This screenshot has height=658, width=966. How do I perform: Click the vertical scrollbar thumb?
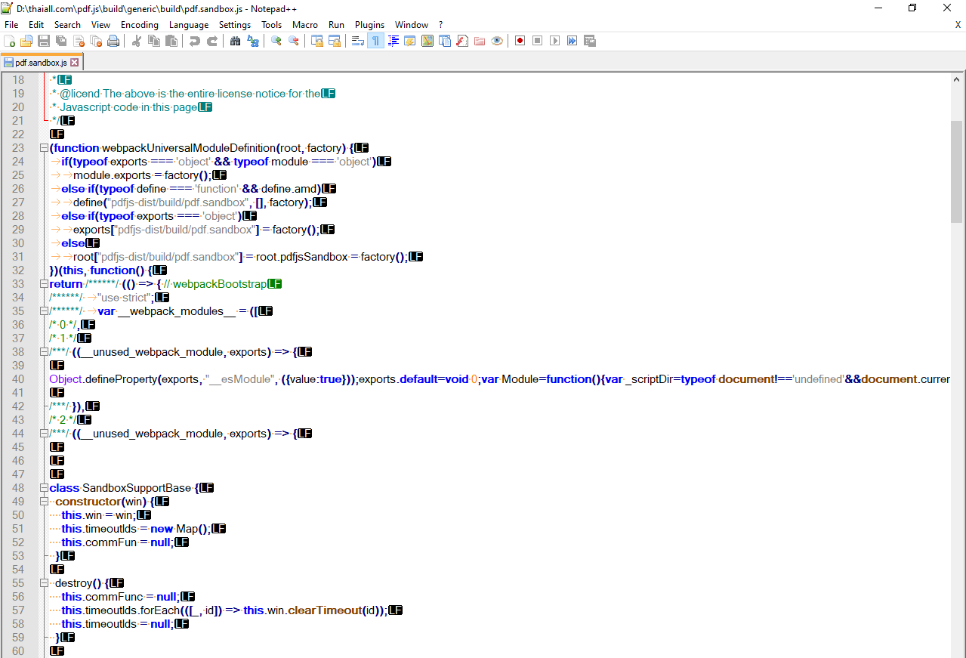pos(956,171)
